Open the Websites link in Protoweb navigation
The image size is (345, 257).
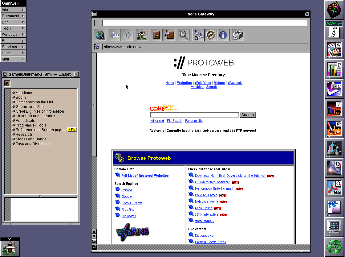click(x=185, y=83)
